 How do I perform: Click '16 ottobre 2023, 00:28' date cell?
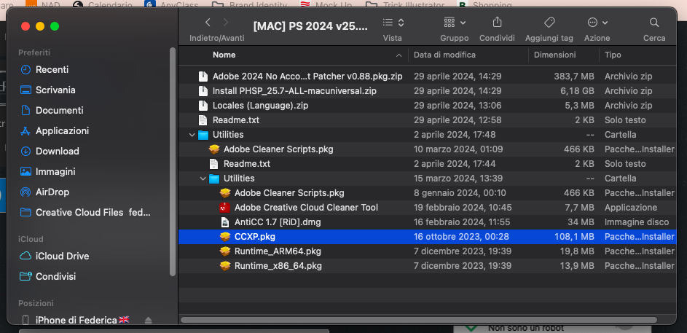click(461, 237)
